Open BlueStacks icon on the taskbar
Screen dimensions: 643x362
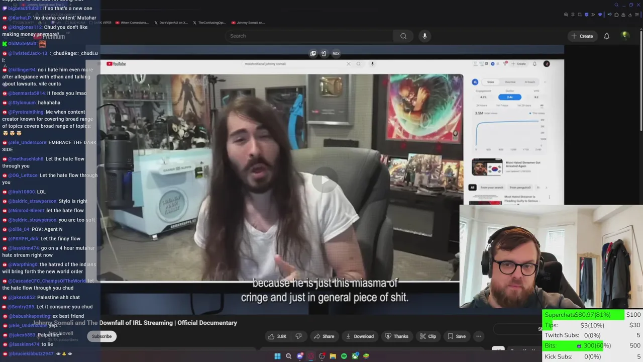pos(366,356)
